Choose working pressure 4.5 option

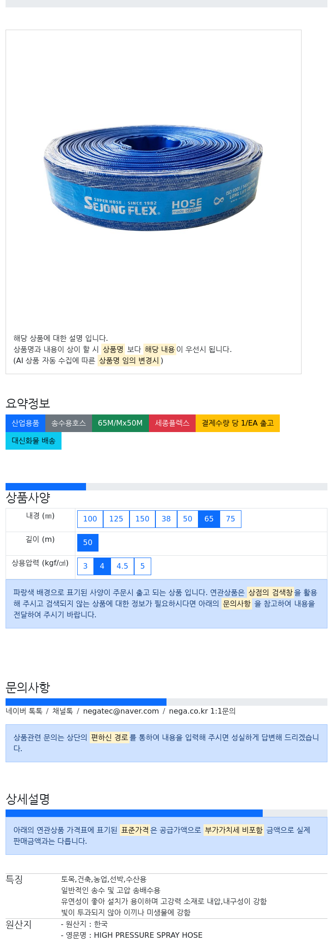[123, 566]
